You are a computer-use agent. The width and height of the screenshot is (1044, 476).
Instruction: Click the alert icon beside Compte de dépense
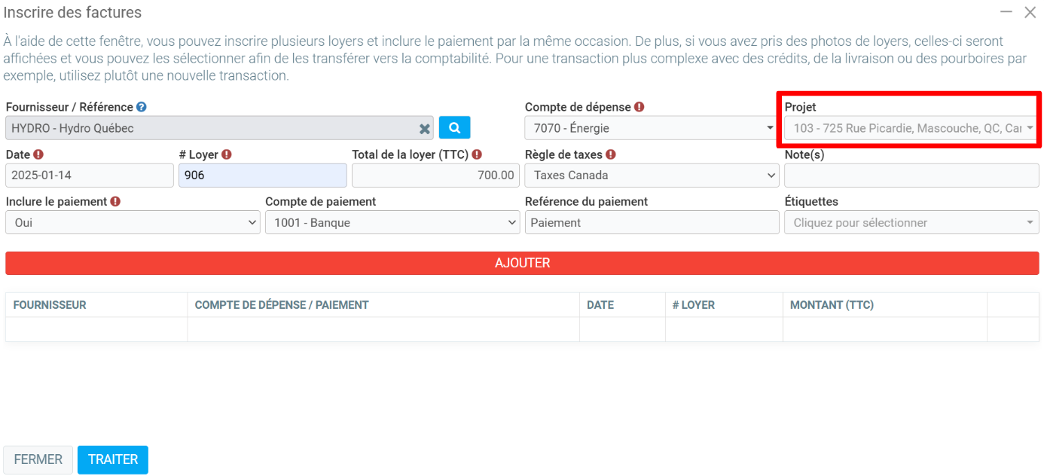639,108
